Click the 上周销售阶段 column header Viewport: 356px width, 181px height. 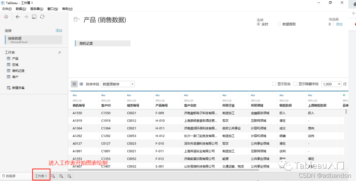tap(317, 105)
